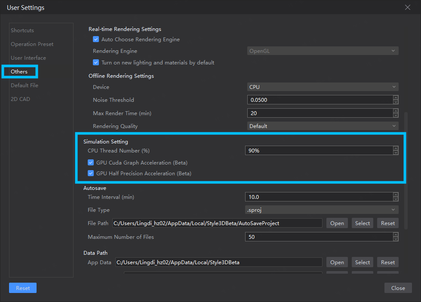Click the Autosave File Path text field

(217, 223)
